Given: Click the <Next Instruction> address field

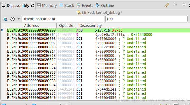Looking at the screenshot, I should point(63,19).
